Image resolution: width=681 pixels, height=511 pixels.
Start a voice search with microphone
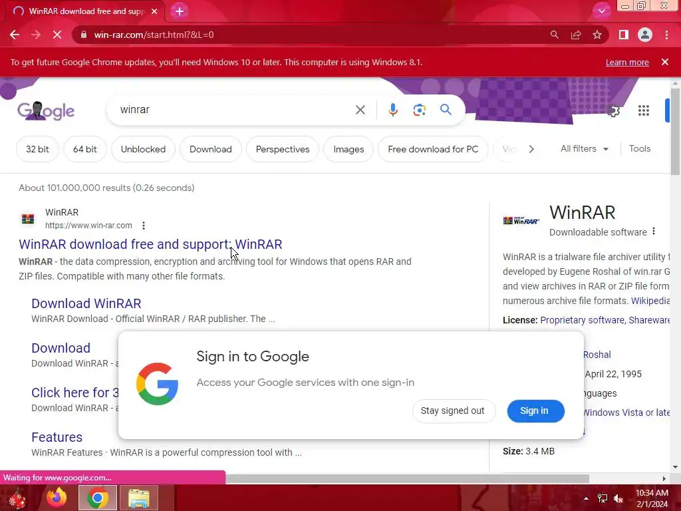(x=392, y=110)
